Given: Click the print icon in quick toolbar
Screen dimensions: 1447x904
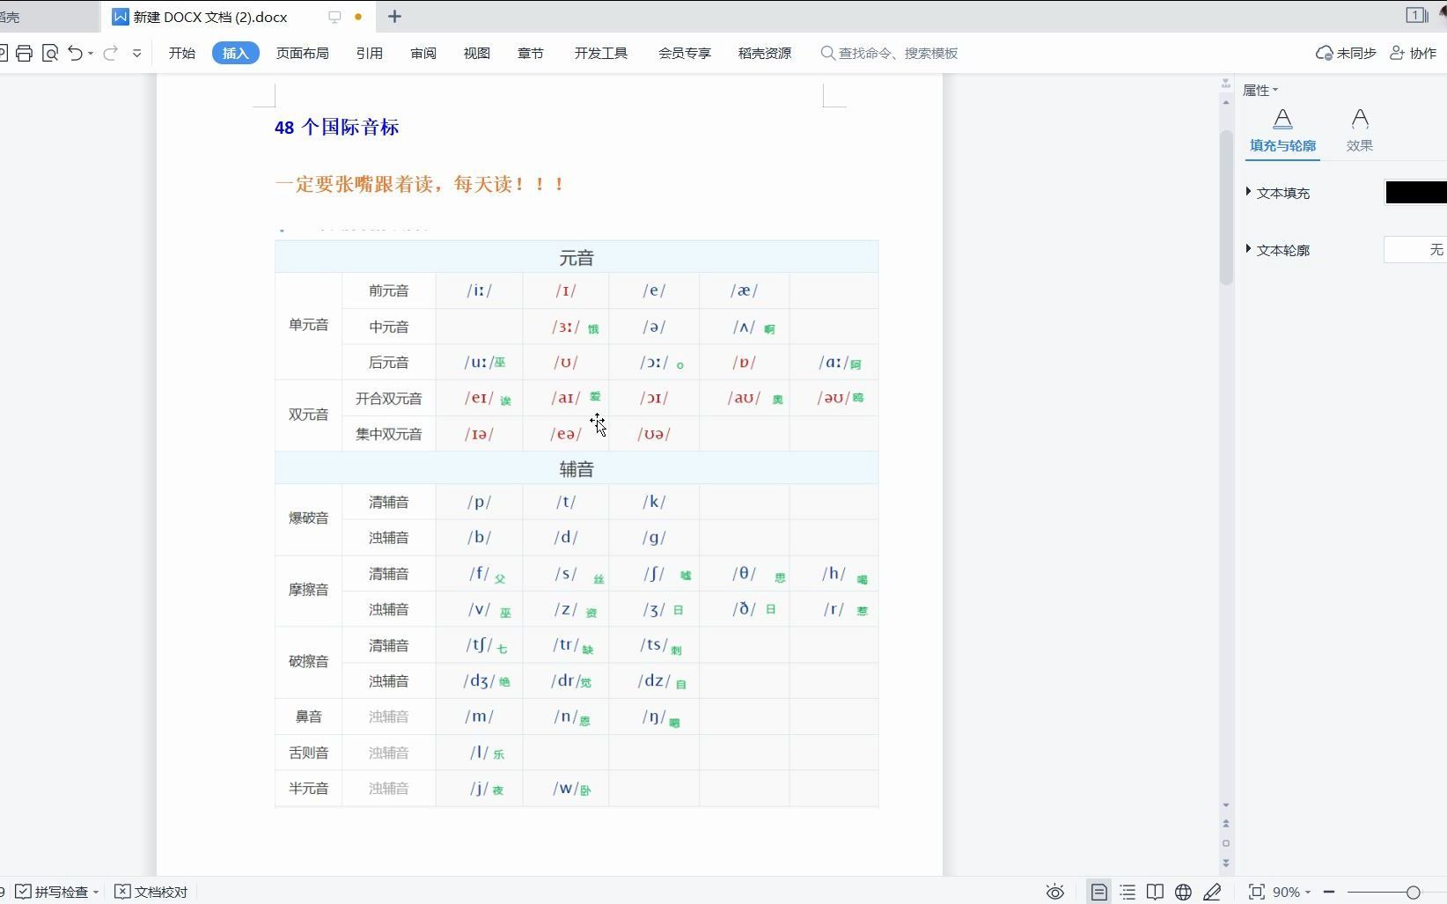Looking at the screenshot, I should (x=24, y=53).
